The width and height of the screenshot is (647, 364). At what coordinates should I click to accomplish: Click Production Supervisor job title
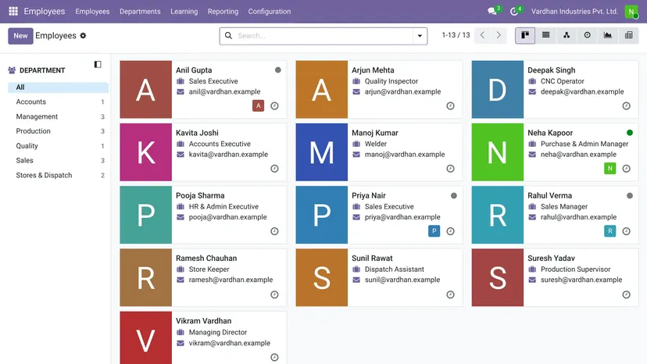575,269
